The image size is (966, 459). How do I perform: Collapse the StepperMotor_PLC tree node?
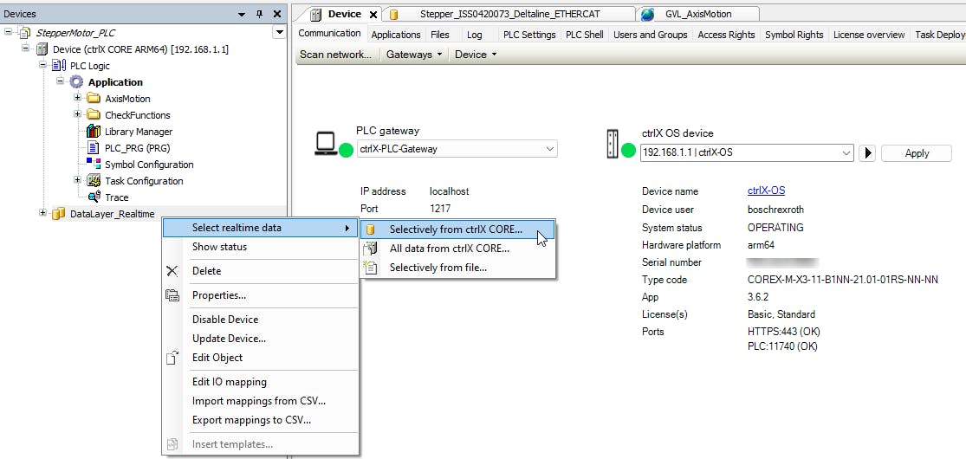pyautogui.click(x=9, y=32)
